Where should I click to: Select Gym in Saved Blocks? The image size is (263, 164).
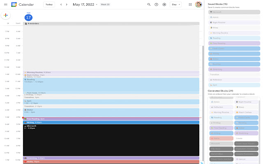234,85
